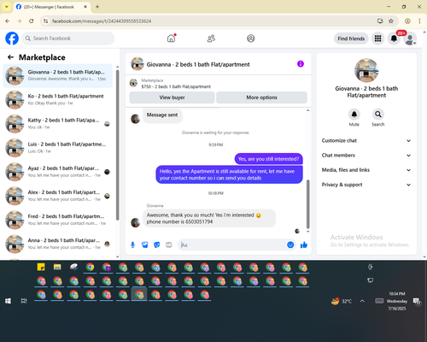Screen dimensions: 427x342
Task: Open a new browser tab
Action: click(97, 7)
